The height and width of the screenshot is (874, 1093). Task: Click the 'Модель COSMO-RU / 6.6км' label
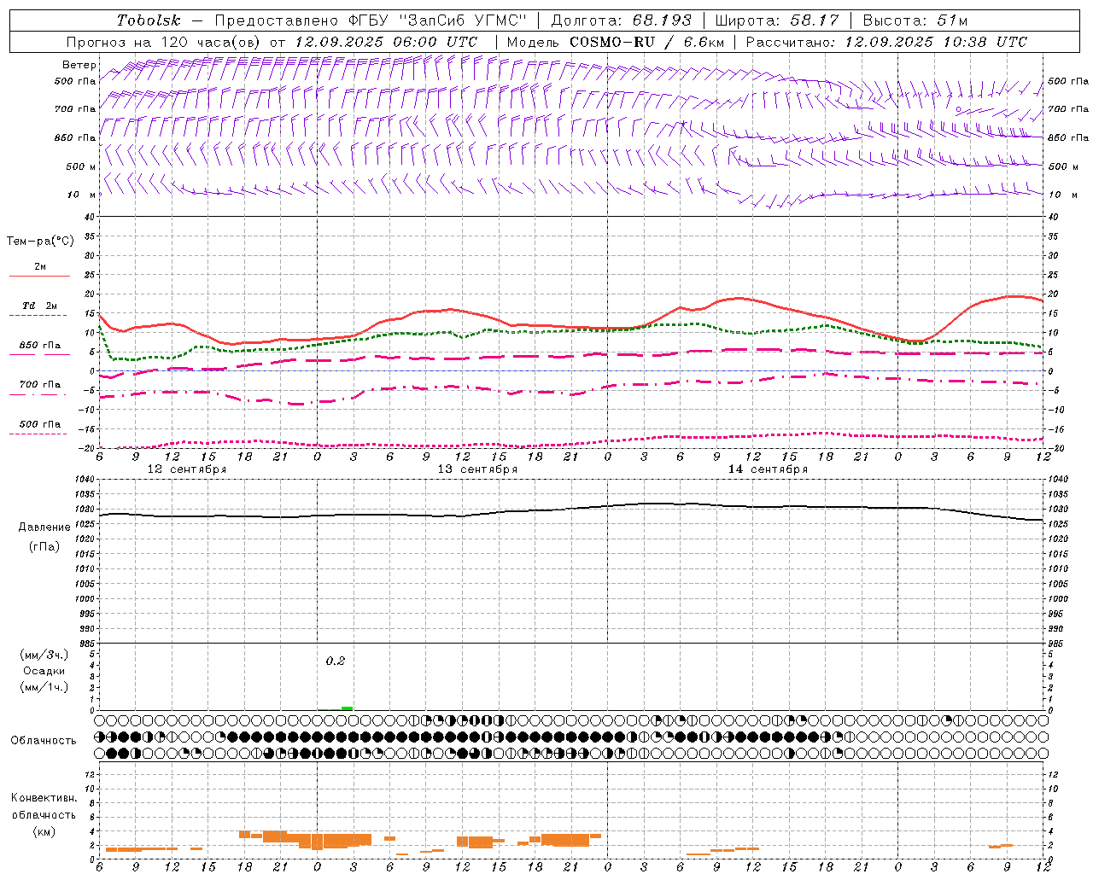[616, 42]
